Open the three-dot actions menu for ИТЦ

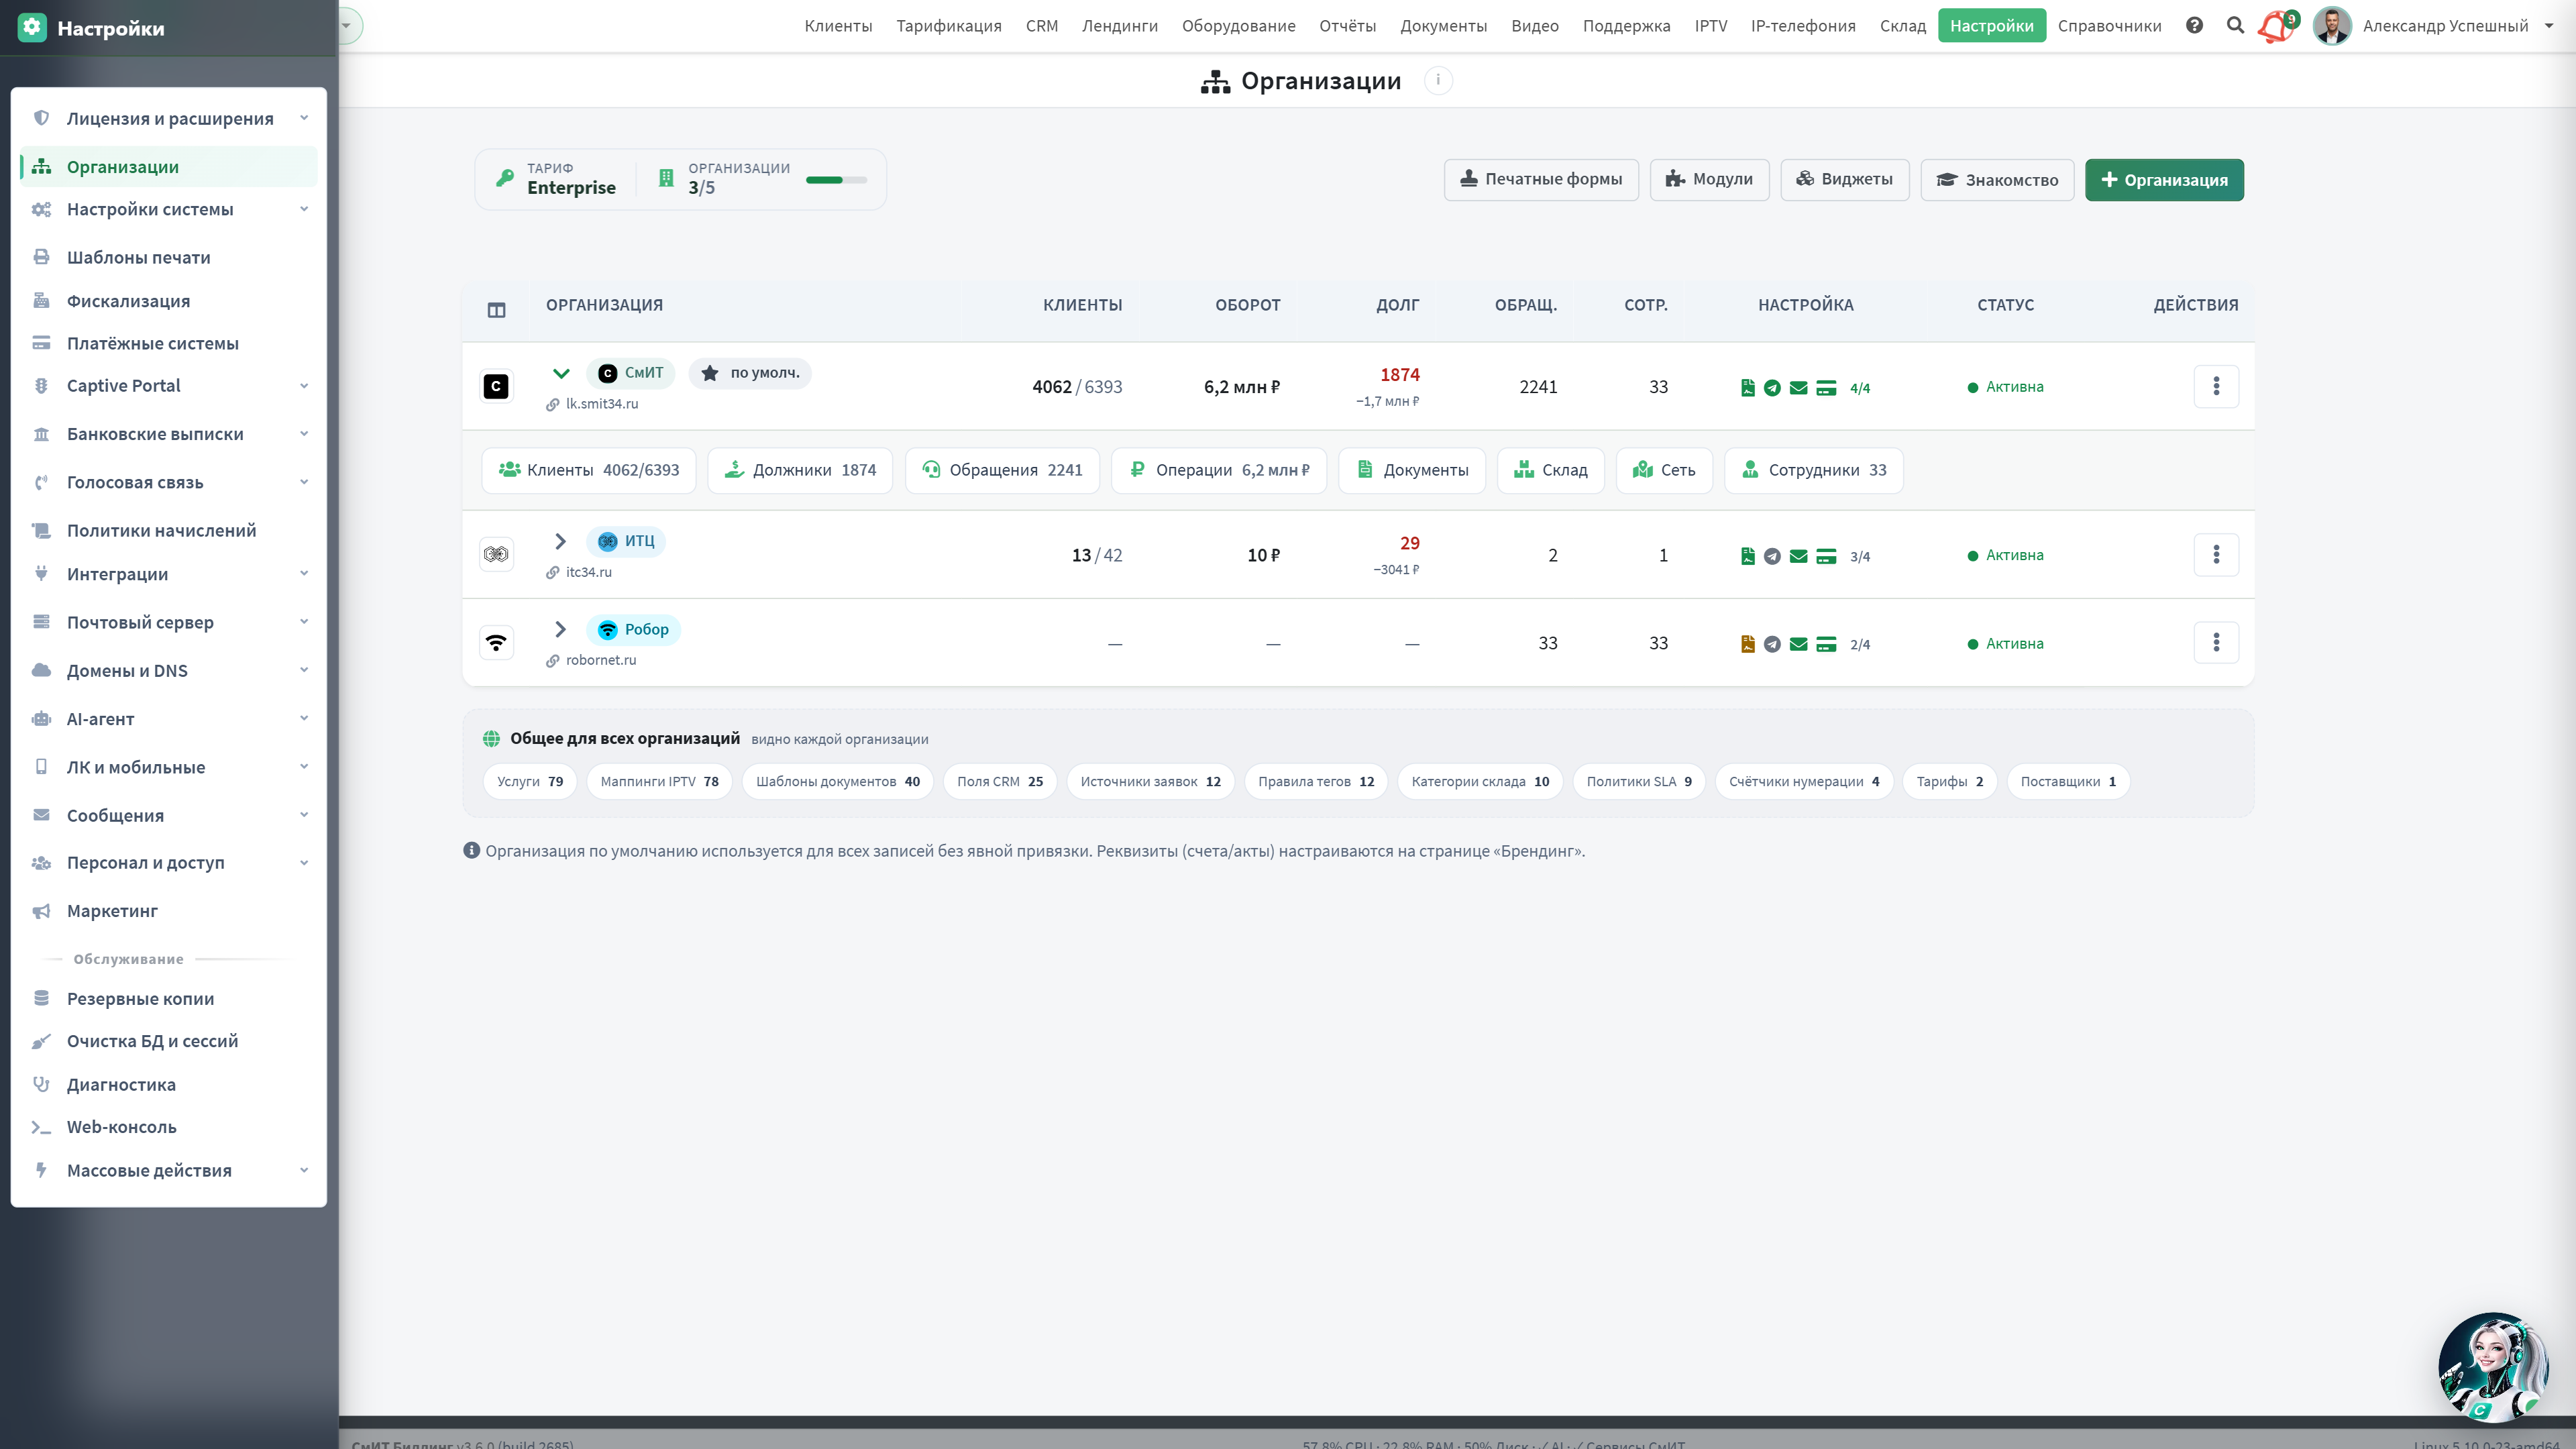[2216, 555]
